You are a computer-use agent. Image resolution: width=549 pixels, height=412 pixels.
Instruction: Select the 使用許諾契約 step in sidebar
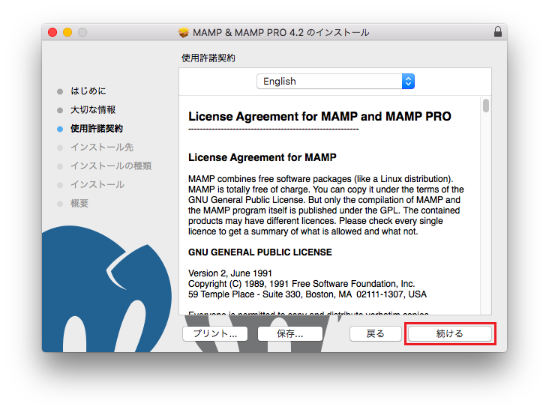pyautogui.click(x=97, y=129)
